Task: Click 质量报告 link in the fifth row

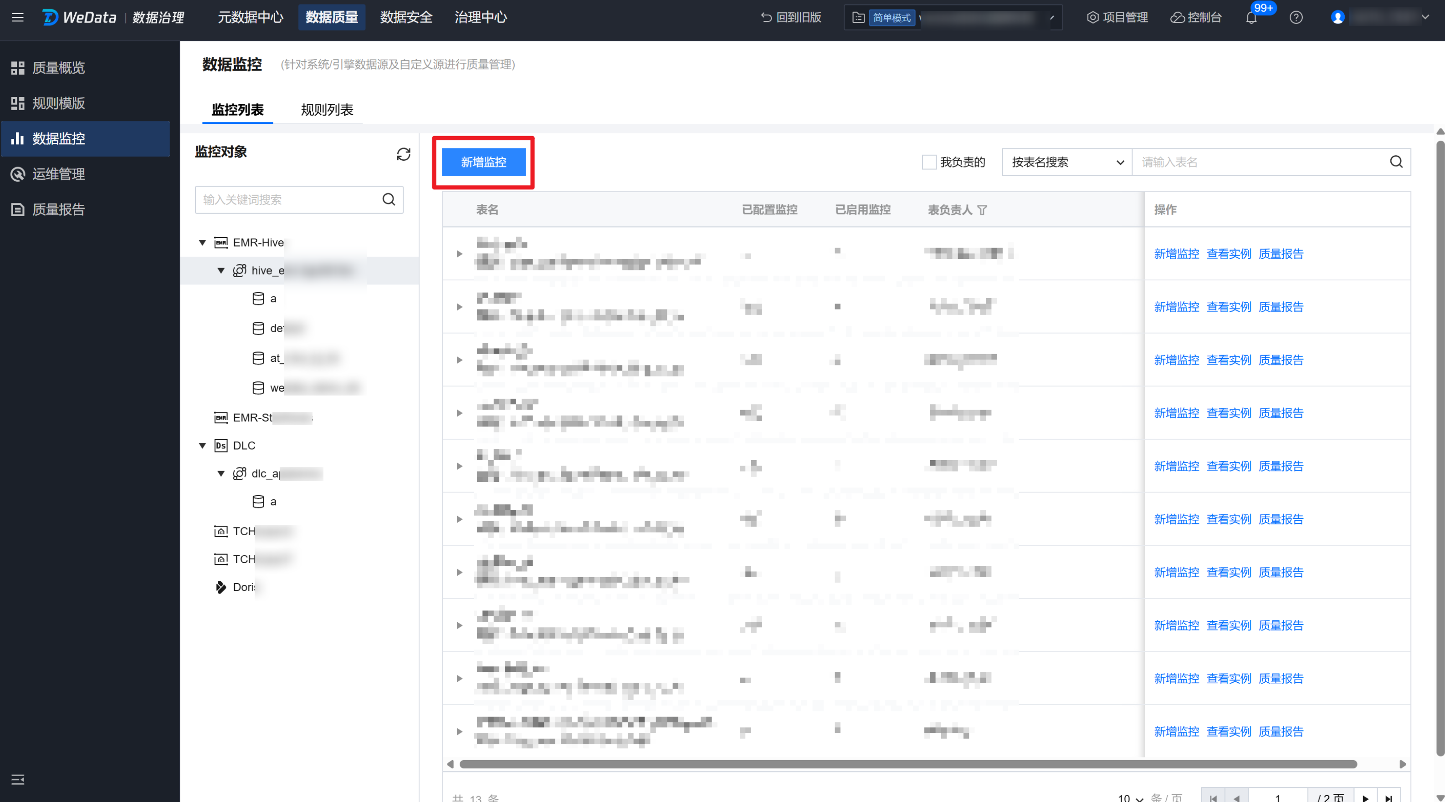Action: click(1281, 466)
